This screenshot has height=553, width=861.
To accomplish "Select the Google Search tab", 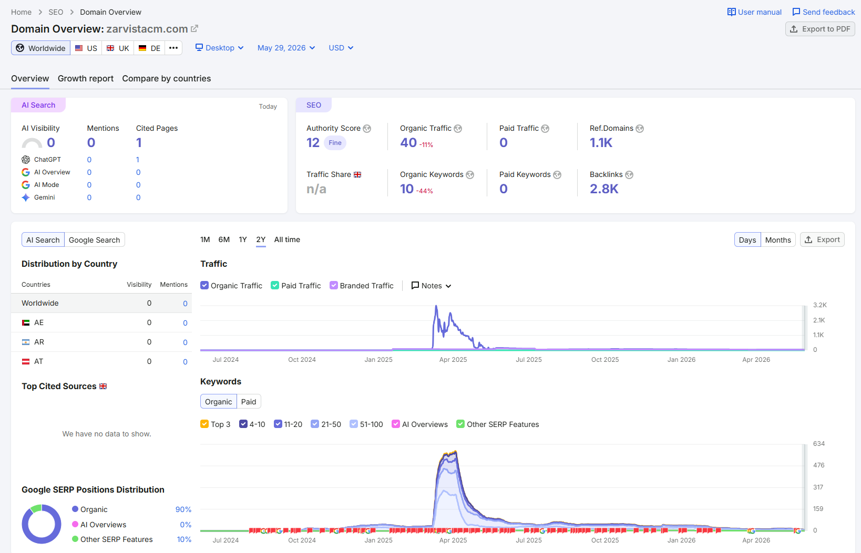I will pyautogui.click(x=95, y=240).
